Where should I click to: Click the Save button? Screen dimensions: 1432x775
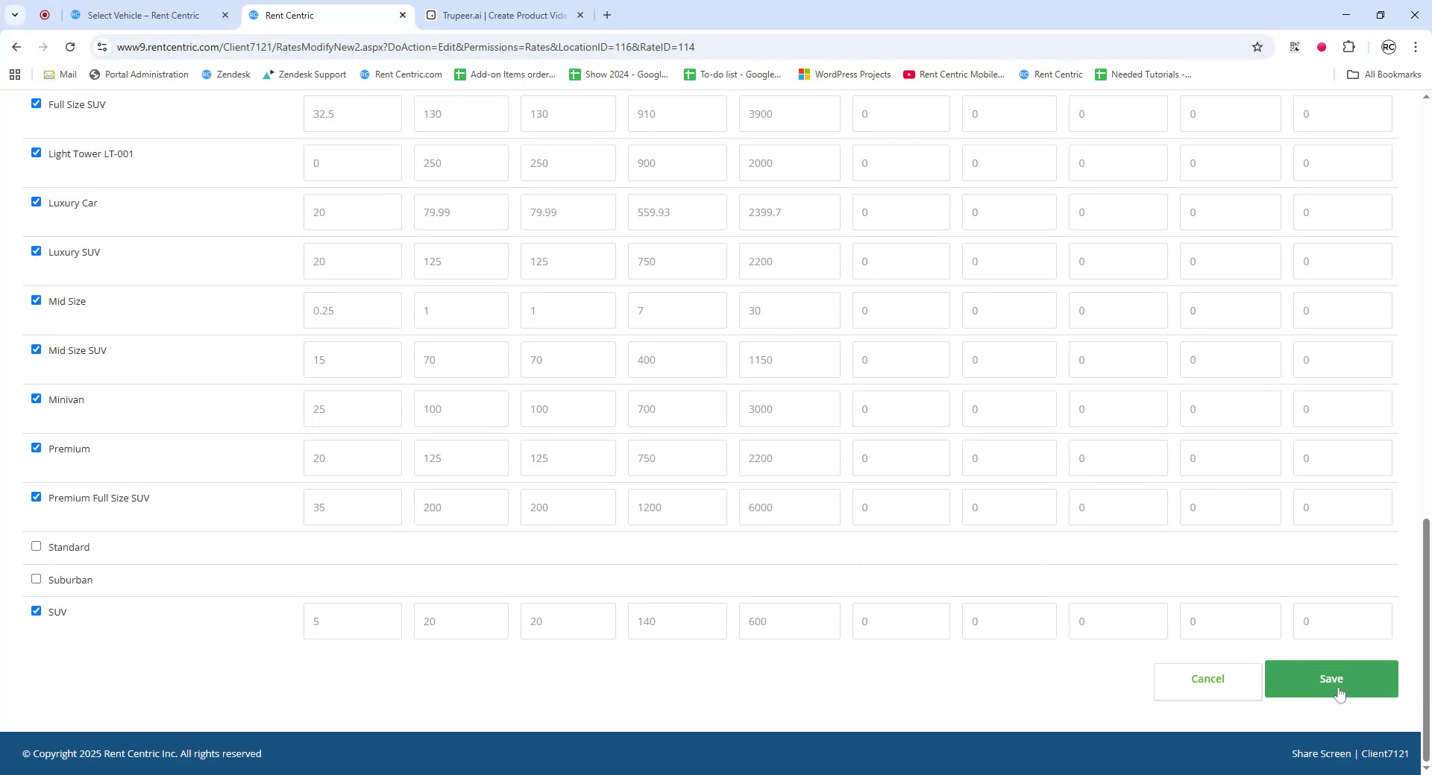coord(1331,679)
